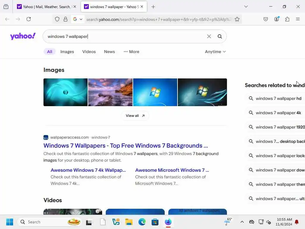Open the Pocket save icon
The height and width of the screenshot is (229, 305).
coord(265,19)
